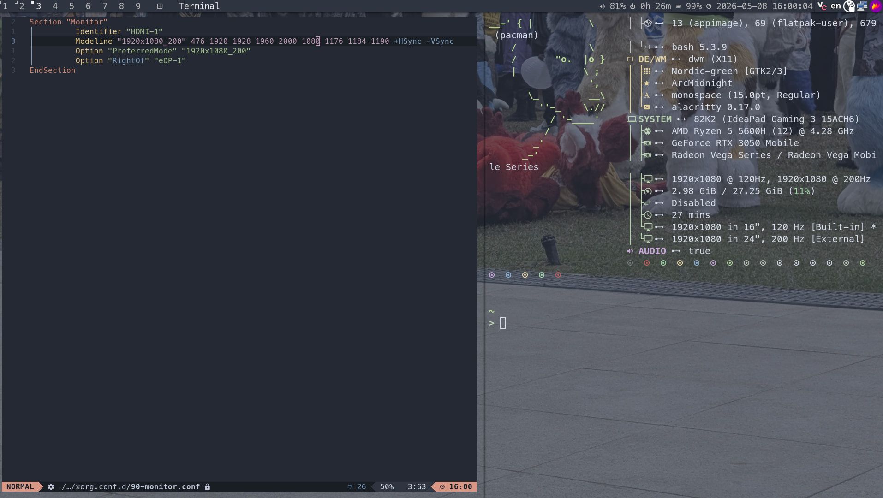Click the red color dot in fetch palette

point(647,263)
